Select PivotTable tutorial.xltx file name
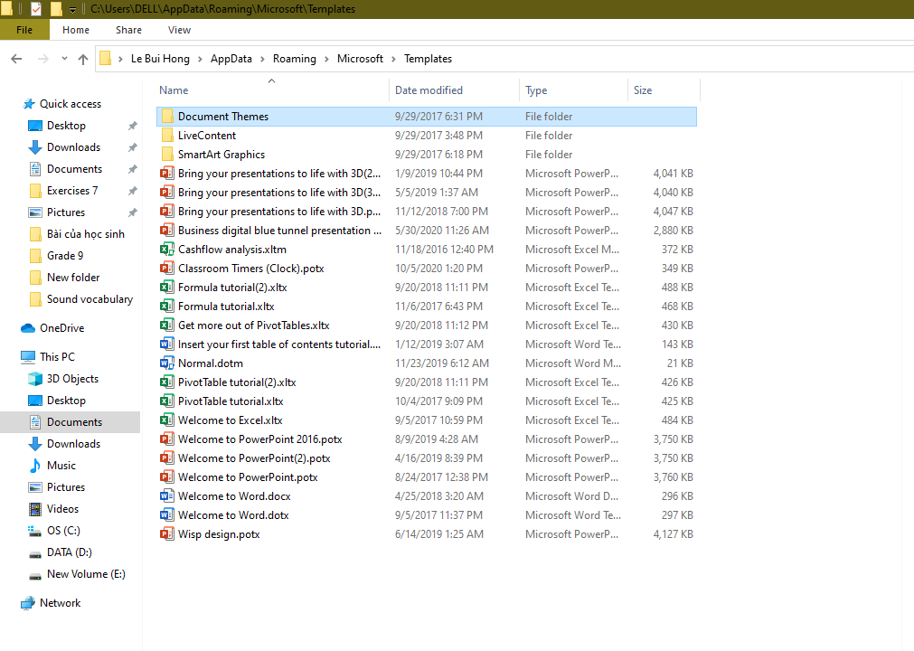The width and height of the screenshot is (914, 651). [x=231, y=401]
